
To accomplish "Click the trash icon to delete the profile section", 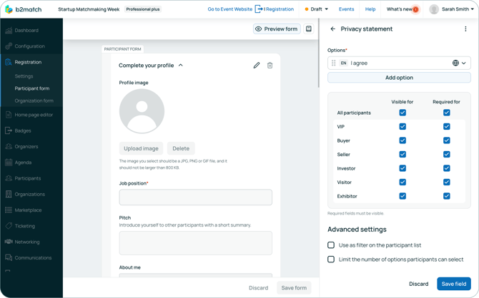I will click(x=270, y=66).
